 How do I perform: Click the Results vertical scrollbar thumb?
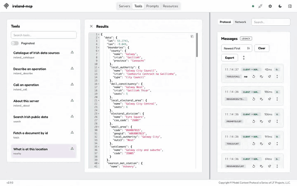tap(197, 45)
